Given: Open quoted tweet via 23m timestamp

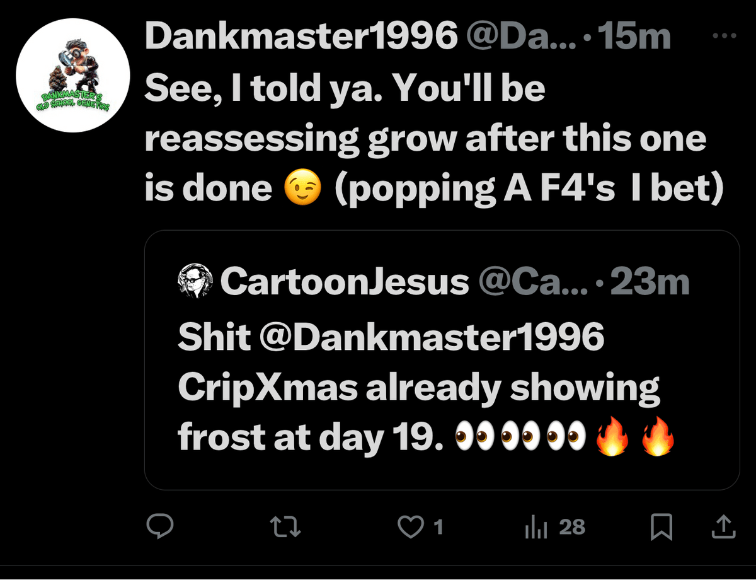Looking at the screenshot, I should 650,282.
